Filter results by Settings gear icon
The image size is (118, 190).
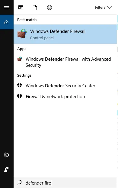pos(49,8)
